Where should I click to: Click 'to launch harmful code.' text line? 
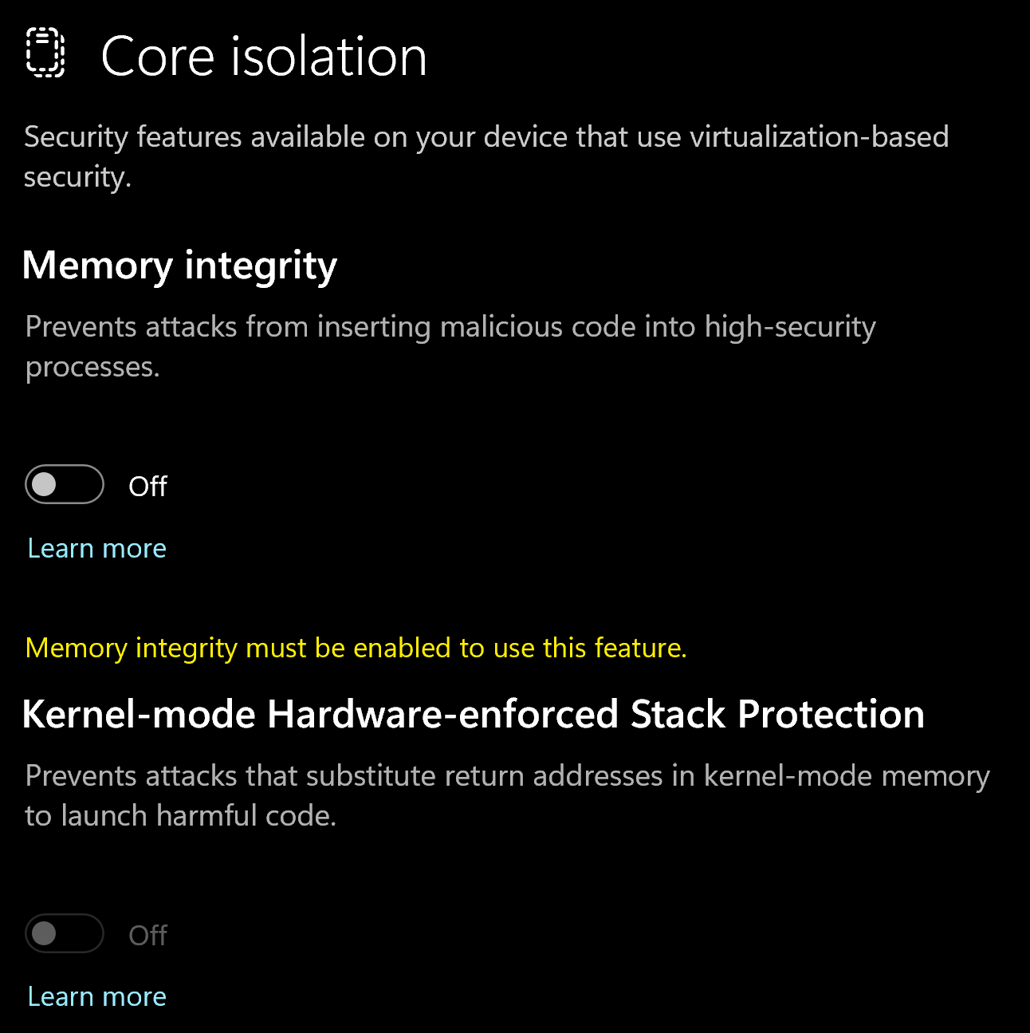(x=180, y=816)
